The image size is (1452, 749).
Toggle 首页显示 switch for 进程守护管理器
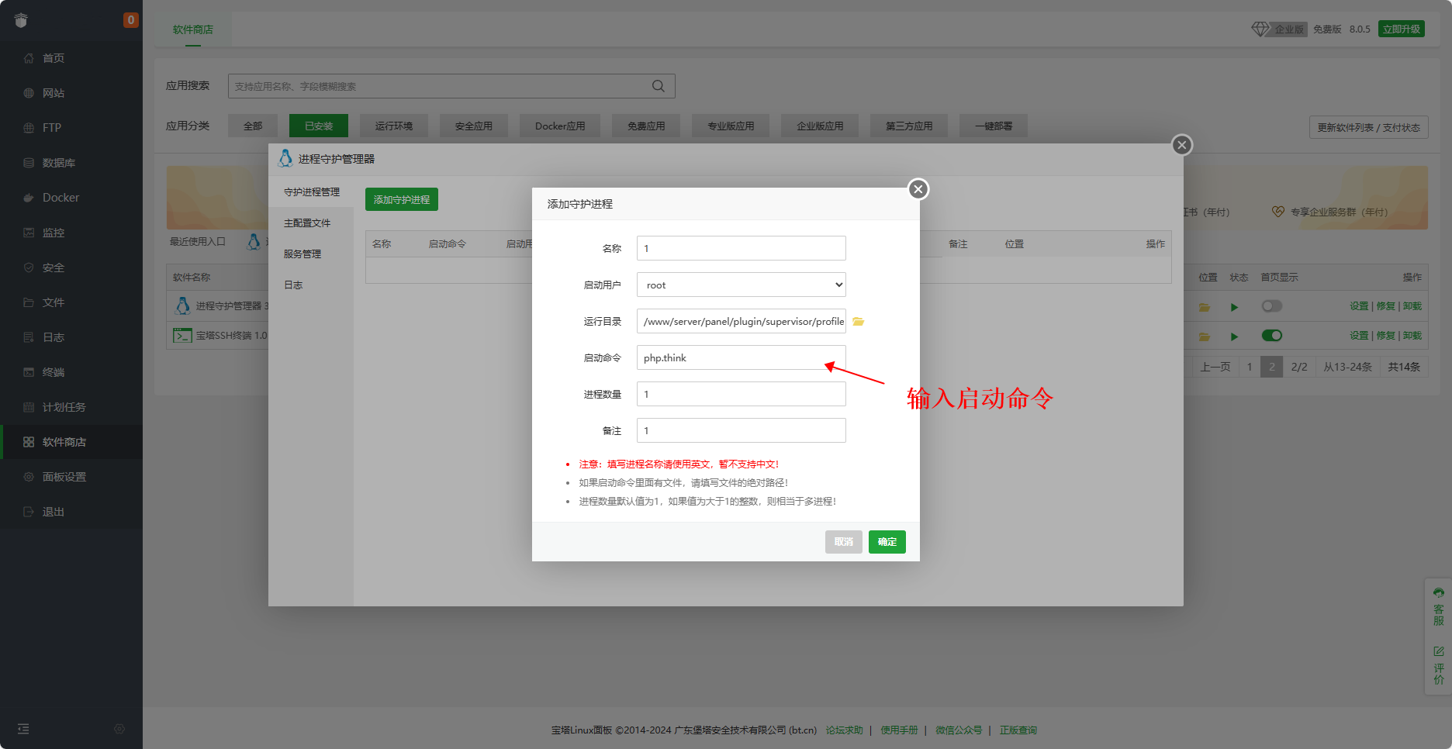pos(1271,306)
